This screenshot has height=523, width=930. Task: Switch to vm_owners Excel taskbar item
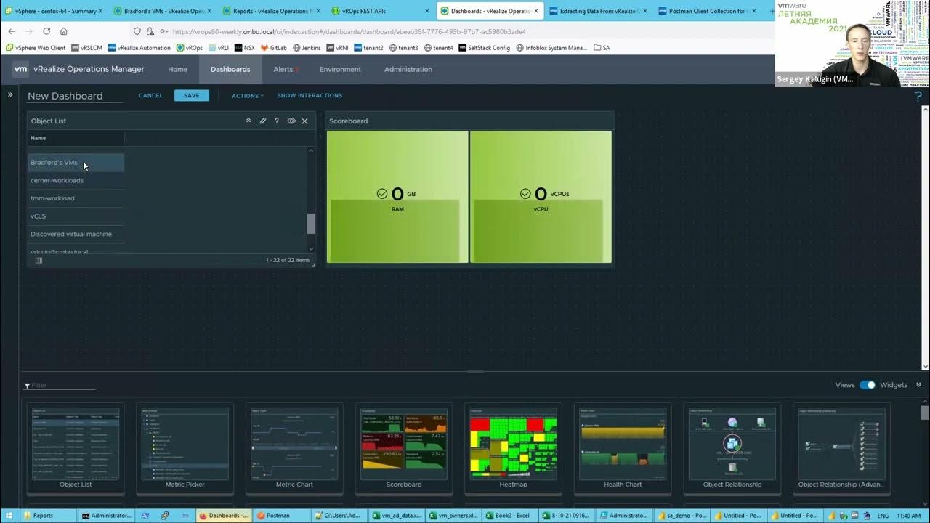click(x=453, y=516)
